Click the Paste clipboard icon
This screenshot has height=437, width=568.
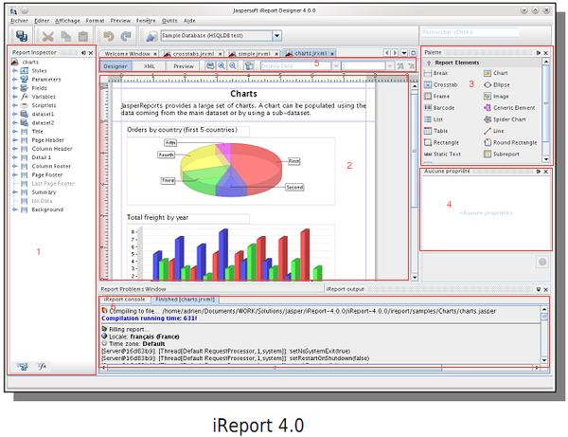(x=83, y=36)
